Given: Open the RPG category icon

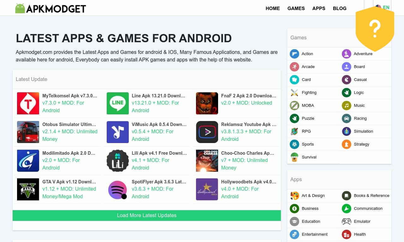Looking at the screenshot, I should coord(294,131).
